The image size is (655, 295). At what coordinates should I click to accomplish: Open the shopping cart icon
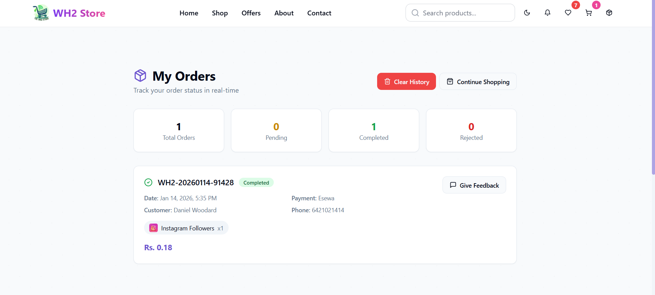[x=589, y=13]
